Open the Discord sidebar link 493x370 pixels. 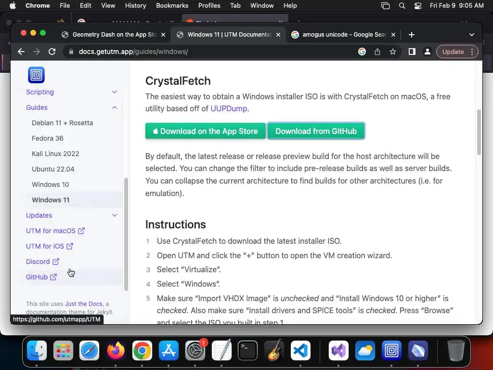[42, 262]
